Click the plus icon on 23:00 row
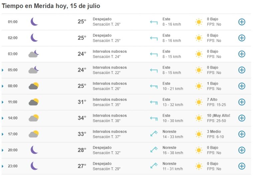This screenshot has width=256, height=176. coord(242,166)
